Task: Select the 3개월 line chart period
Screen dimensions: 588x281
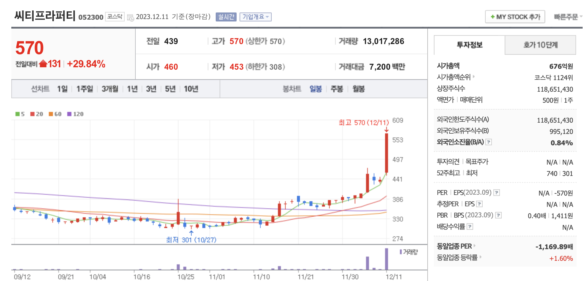Action: tap(110, 89)
